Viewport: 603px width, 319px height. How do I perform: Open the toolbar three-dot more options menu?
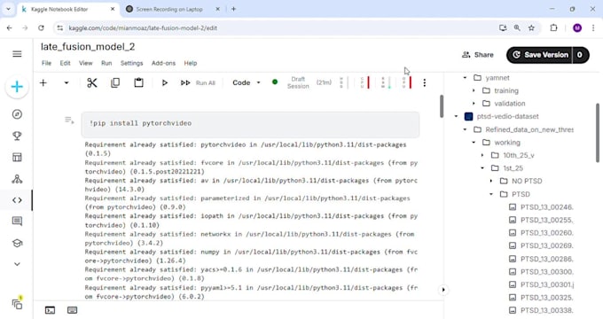(x=425, y=82)
